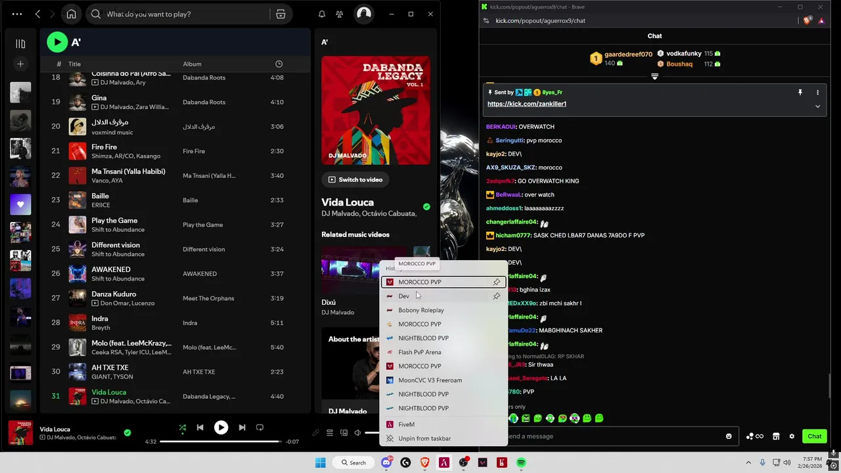Open connect to a device icon
841x473 pixels.
pos(344,433)
